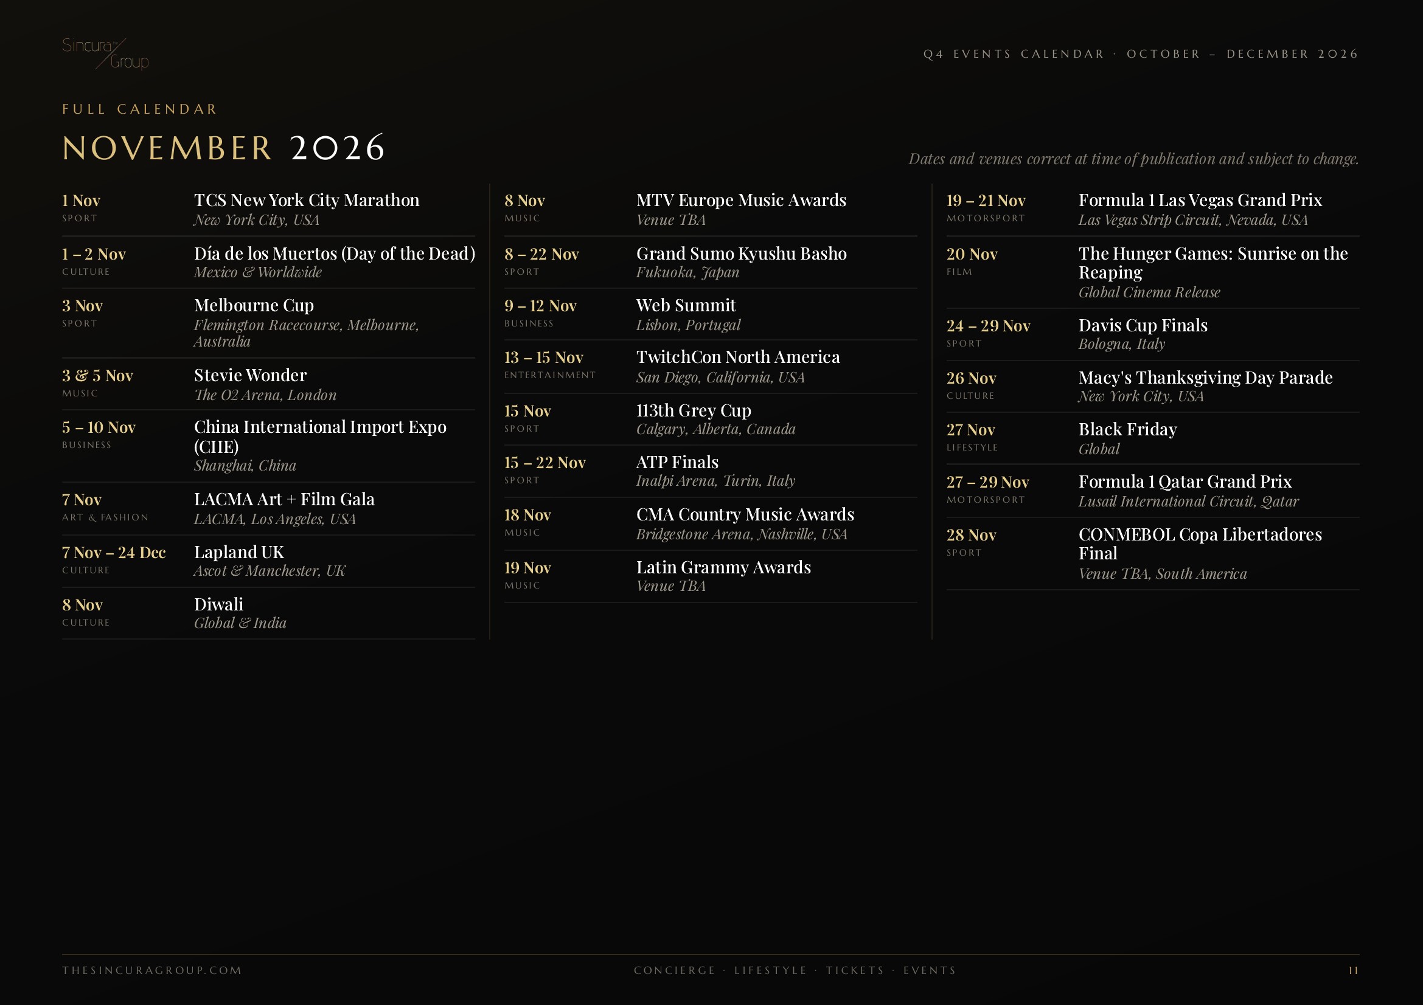Screen dimensions: 1423x1005
Task: Click Grand Sumo Kyushu Basho
Action: click(x=740, y=254)
